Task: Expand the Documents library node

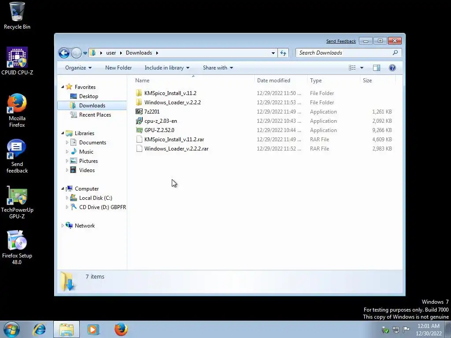Action: tap(67, 142)
